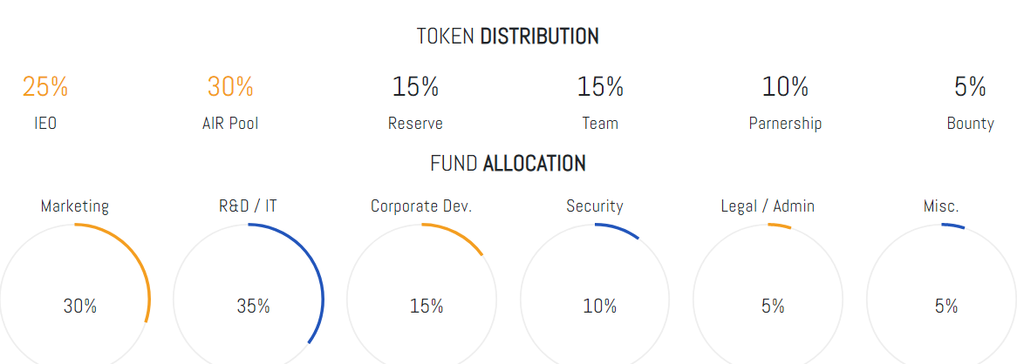
Task: Click the IEO label
Action: [x=45, y=124]
